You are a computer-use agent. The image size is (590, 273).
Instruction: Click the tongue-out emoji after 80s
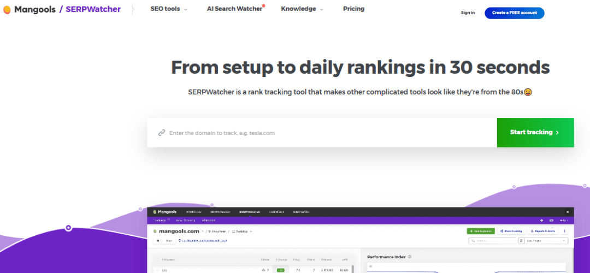click(528, 92)
